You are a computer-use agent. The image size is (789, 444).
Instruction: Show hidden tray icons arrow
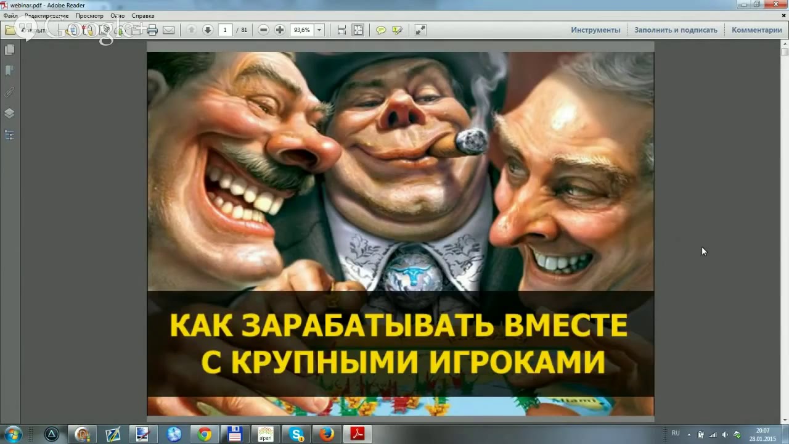click(x=689, y=434)
